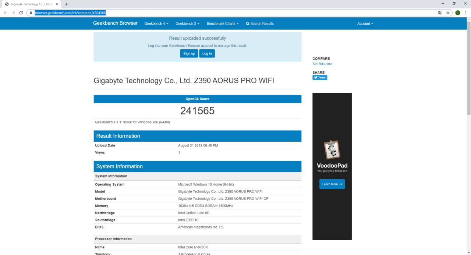Click the Set Baseline link

tap(322, 64)
